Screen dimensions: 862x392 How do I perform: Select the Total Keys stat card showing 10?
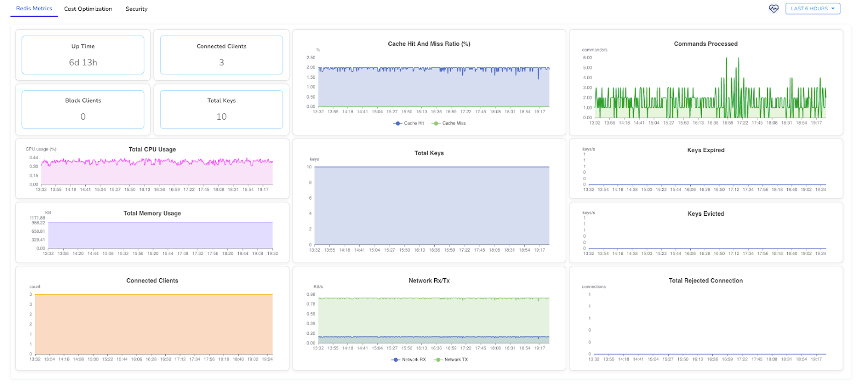[221, 109]
